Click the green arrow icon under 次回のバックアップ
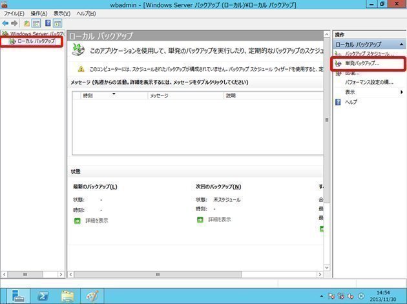This screenshot has width=407, height=304. click(x=200, y=219)
